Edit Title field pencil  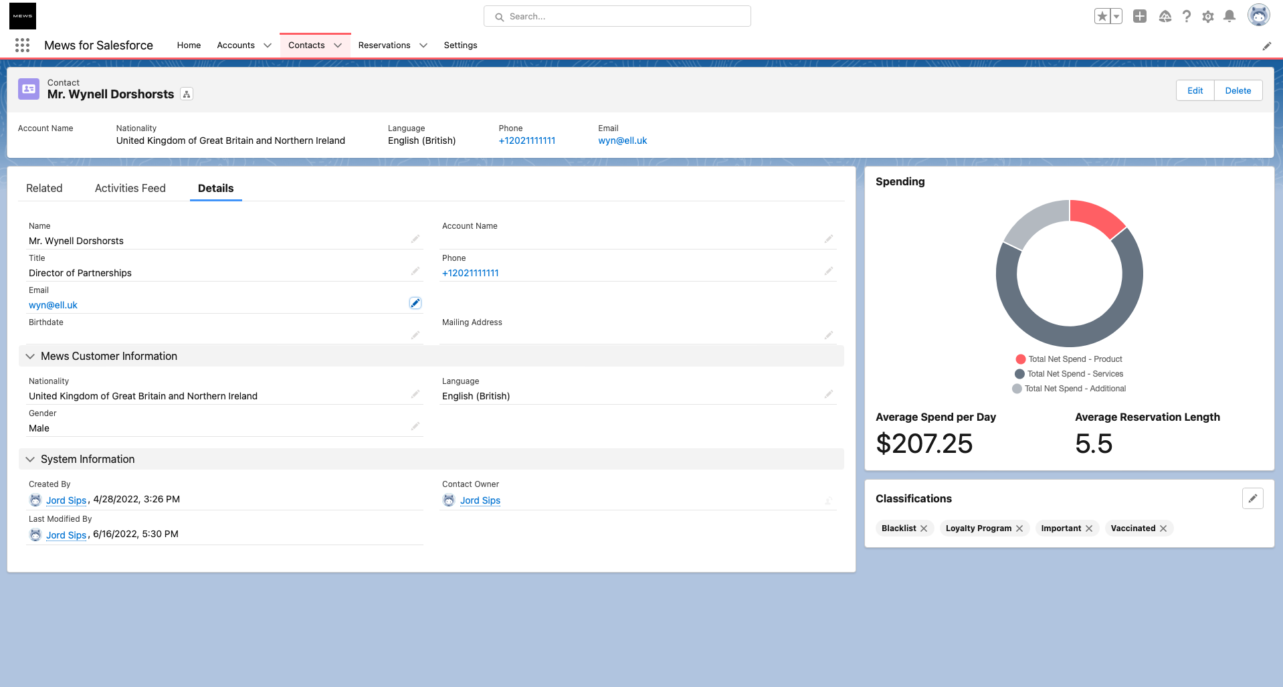point(415,271)
